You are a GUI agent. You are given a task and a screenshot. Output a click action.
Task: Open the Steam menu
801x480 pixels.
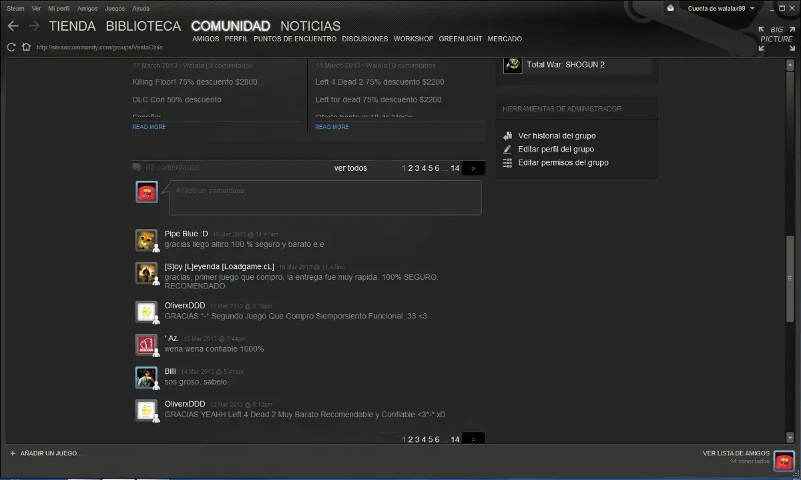[x=15, y=9]
